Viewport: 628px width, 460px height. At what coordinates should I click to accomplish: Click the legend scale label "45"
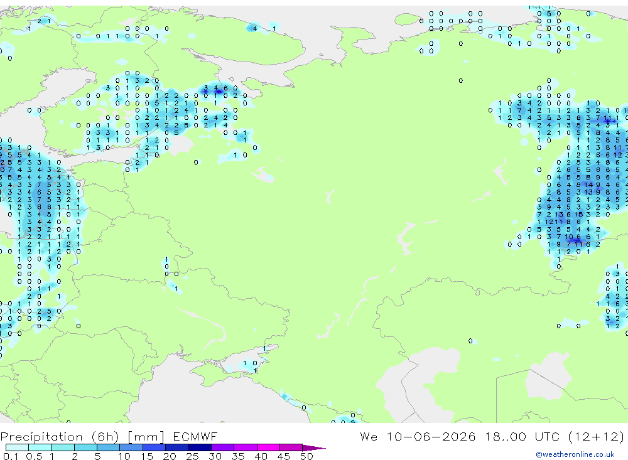pos(284,456)
